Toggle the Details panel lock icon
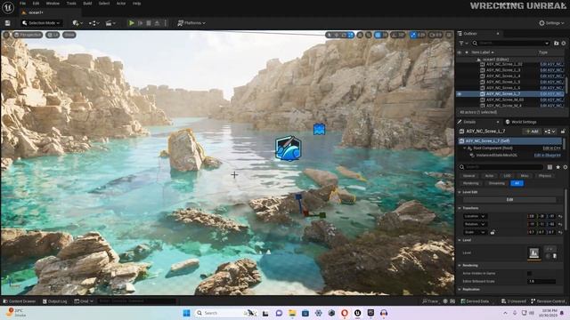 [x=563, y=132]
